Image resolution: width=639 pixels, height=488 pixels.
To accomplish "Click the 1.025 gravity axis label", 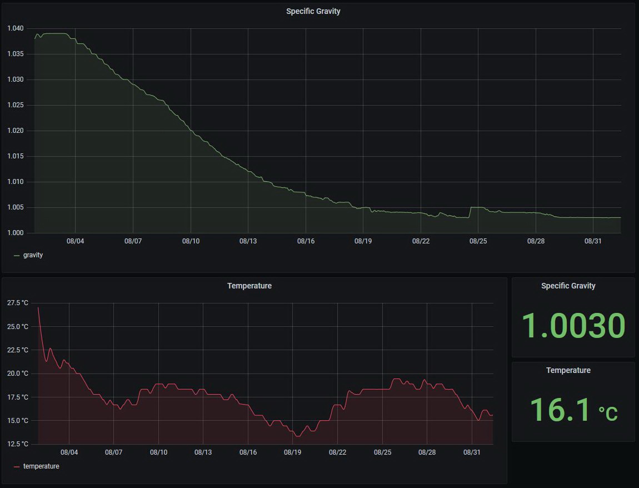I will click(x=16, y=105).
